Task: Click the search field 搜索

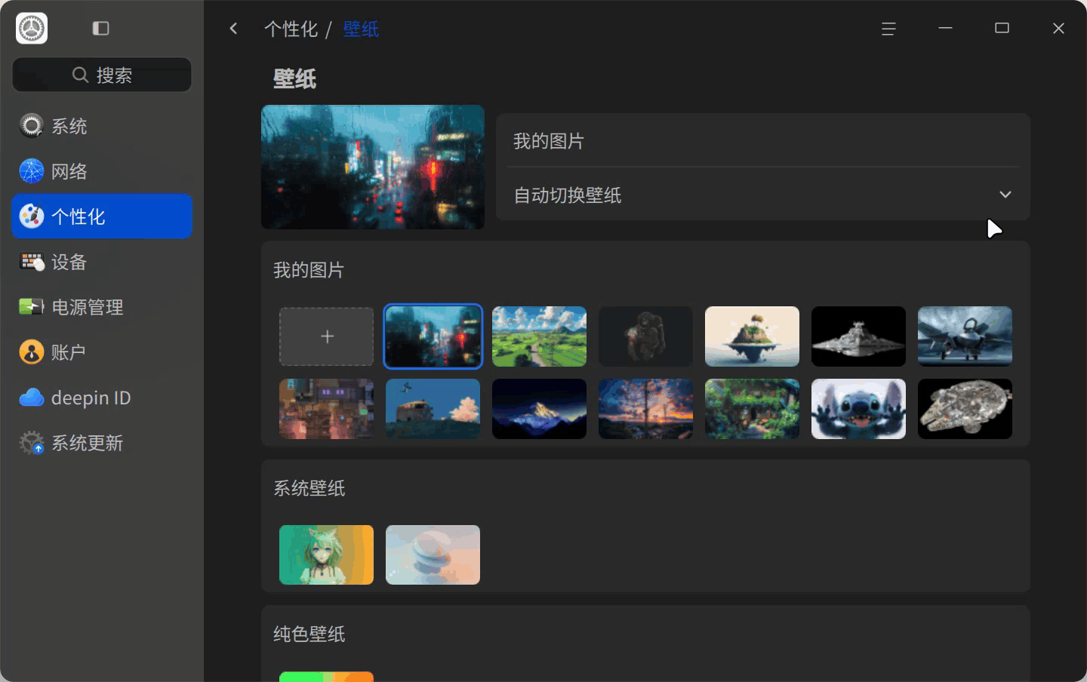Action: pyautogui.click(x=102, y=75)
